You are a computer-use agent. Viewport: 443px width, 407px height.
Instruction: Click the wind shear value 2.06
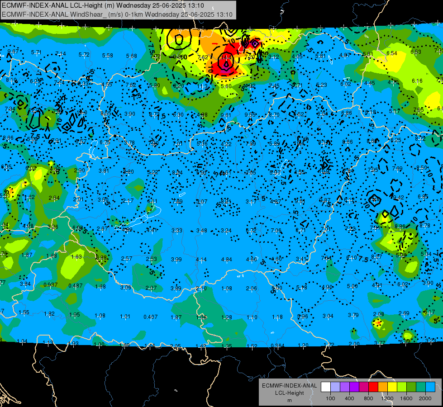251,288
